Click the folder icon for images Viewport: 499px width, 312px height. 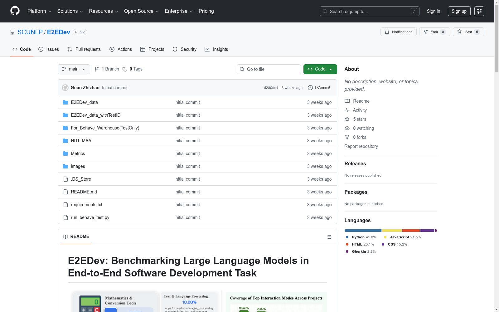(65, 166)
